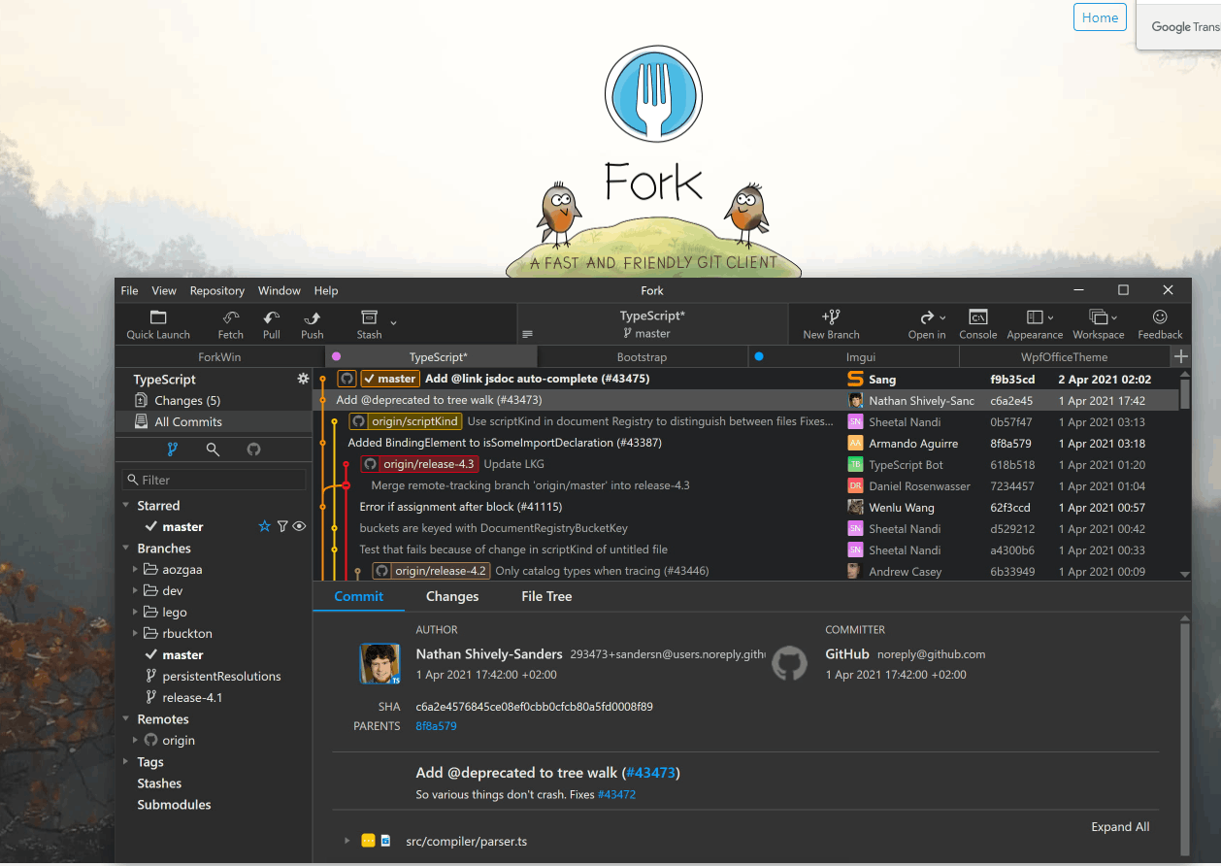This screenshot has width=1221, height=866.
Task: Stash changes with the Stash icon
Action: point(369,317)
